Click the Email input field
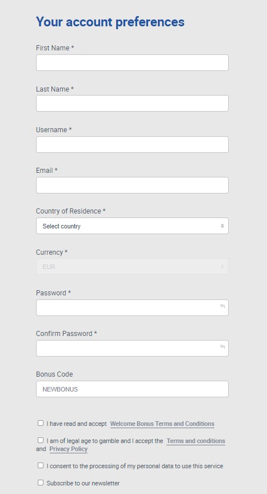Viewport: 267px width, 494px height. [x=133, y=185]
